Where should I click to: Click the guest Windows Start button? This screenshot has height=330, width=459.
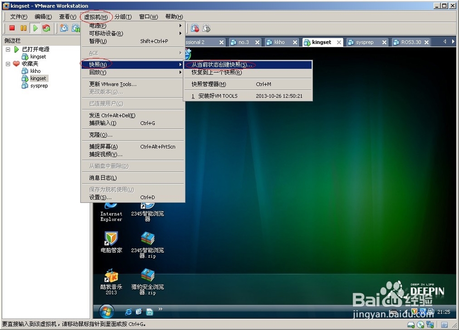point(106,311)
